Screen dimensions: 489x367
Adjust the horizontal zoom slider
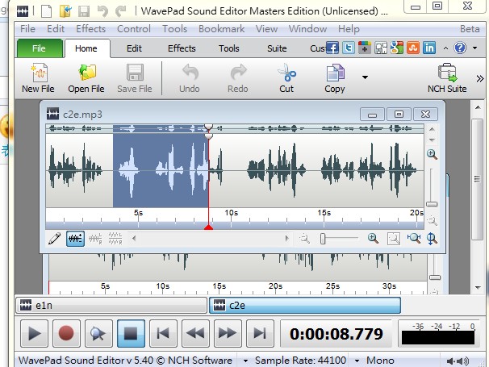(323, 239)
